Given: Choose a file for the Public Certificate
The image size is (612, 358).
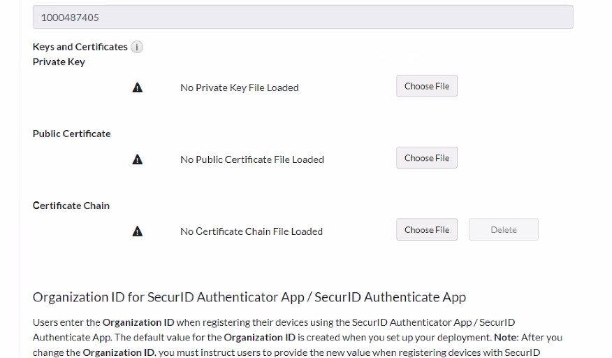Looking at the screenshot, I should (426, 158).
